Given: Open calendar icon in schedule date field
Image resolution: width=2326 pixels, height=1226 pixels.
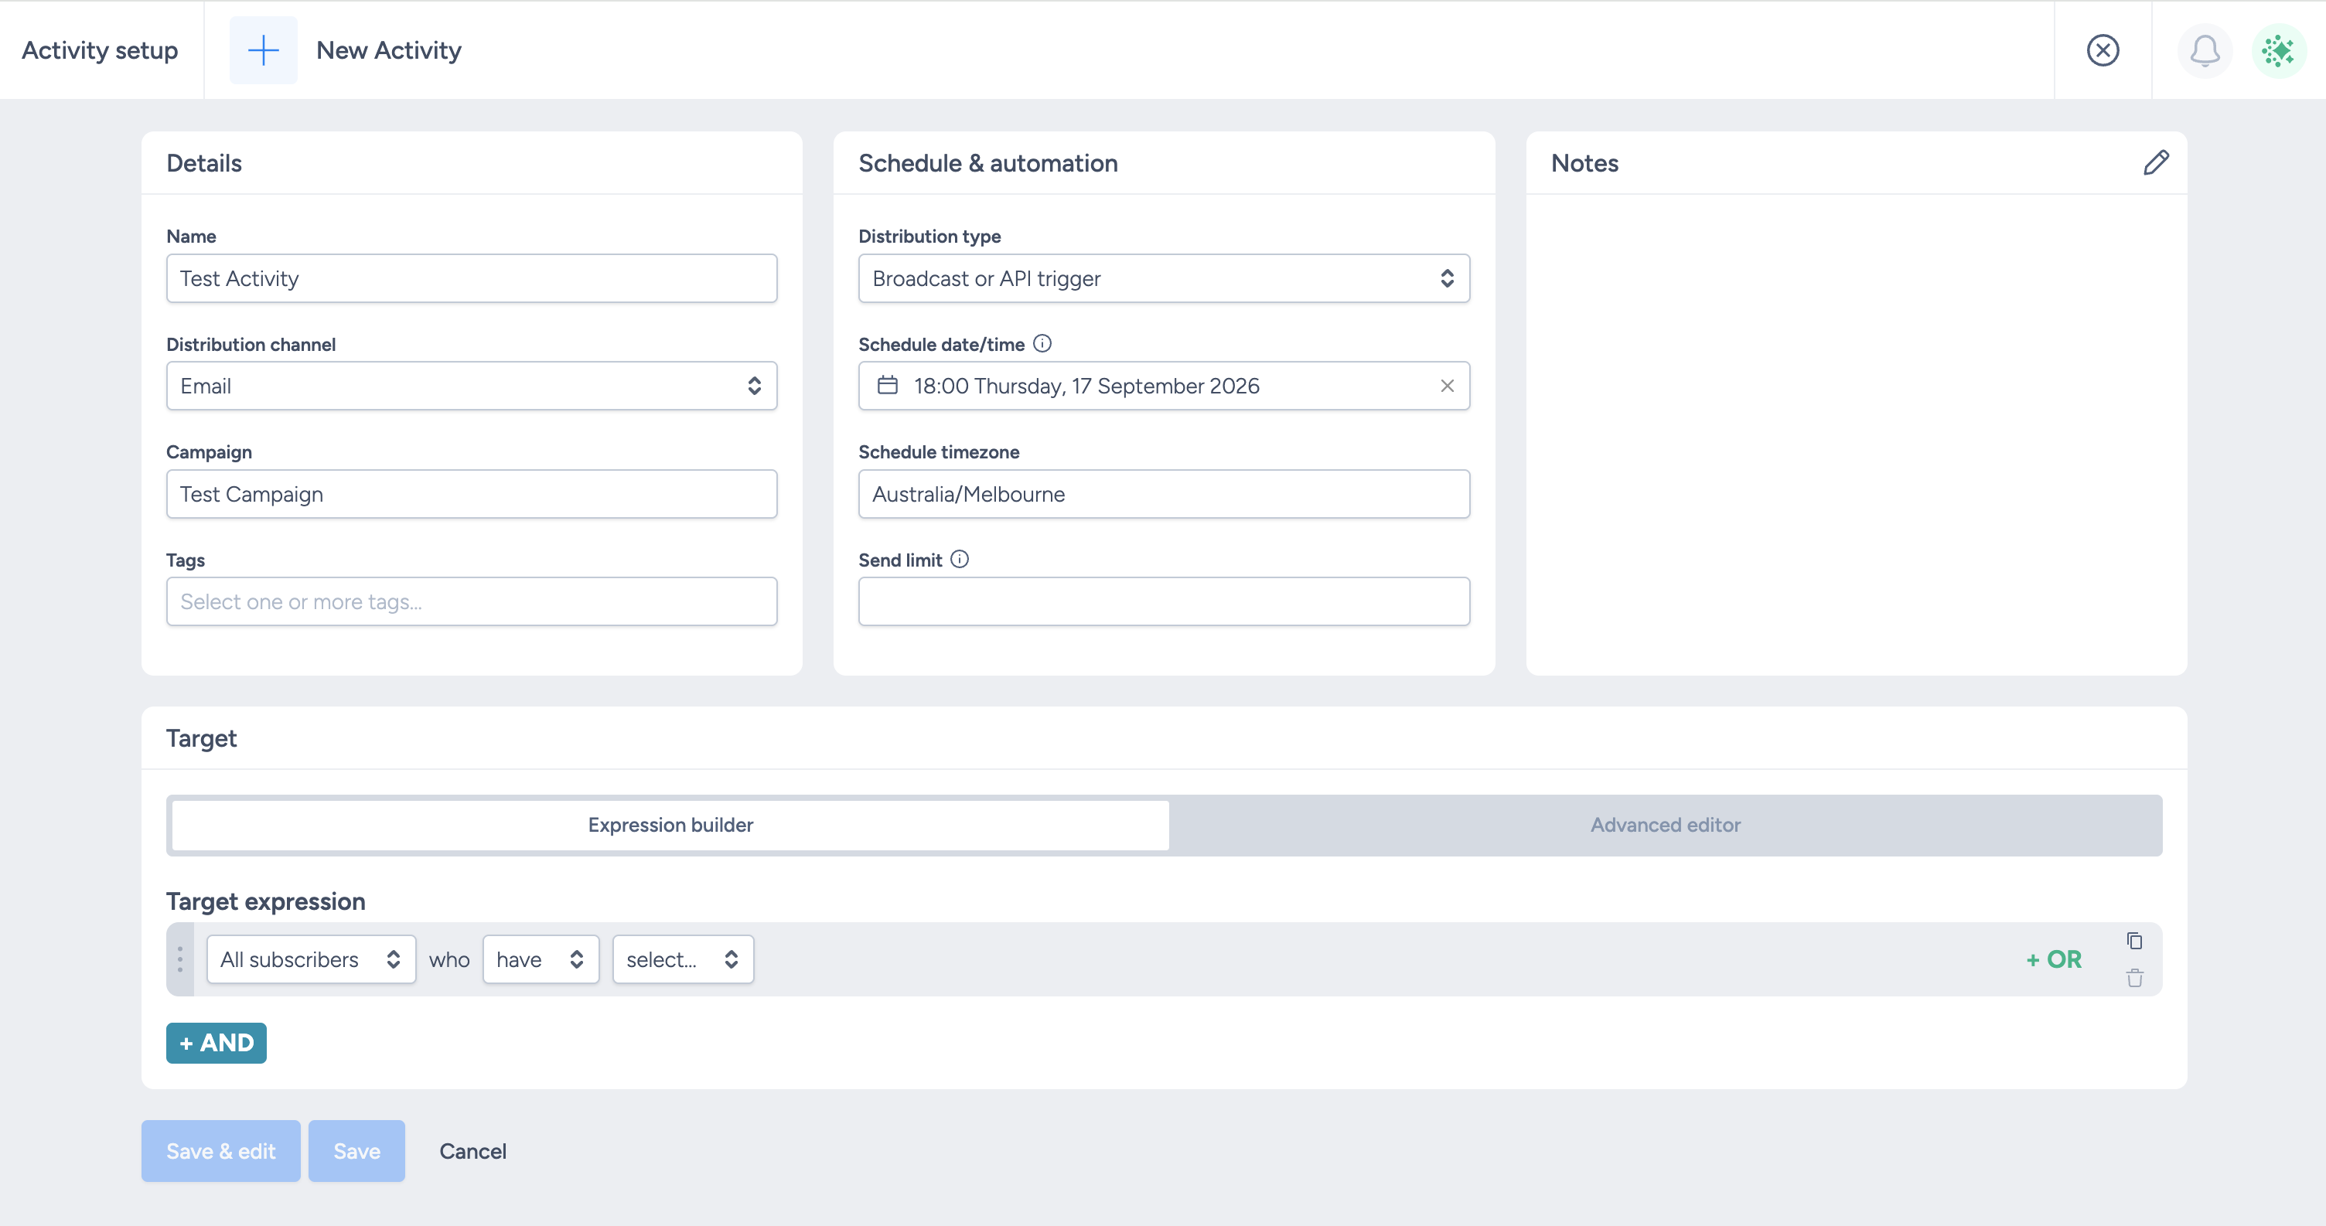Looking at the screenshot, I should [x=888, y=386].
